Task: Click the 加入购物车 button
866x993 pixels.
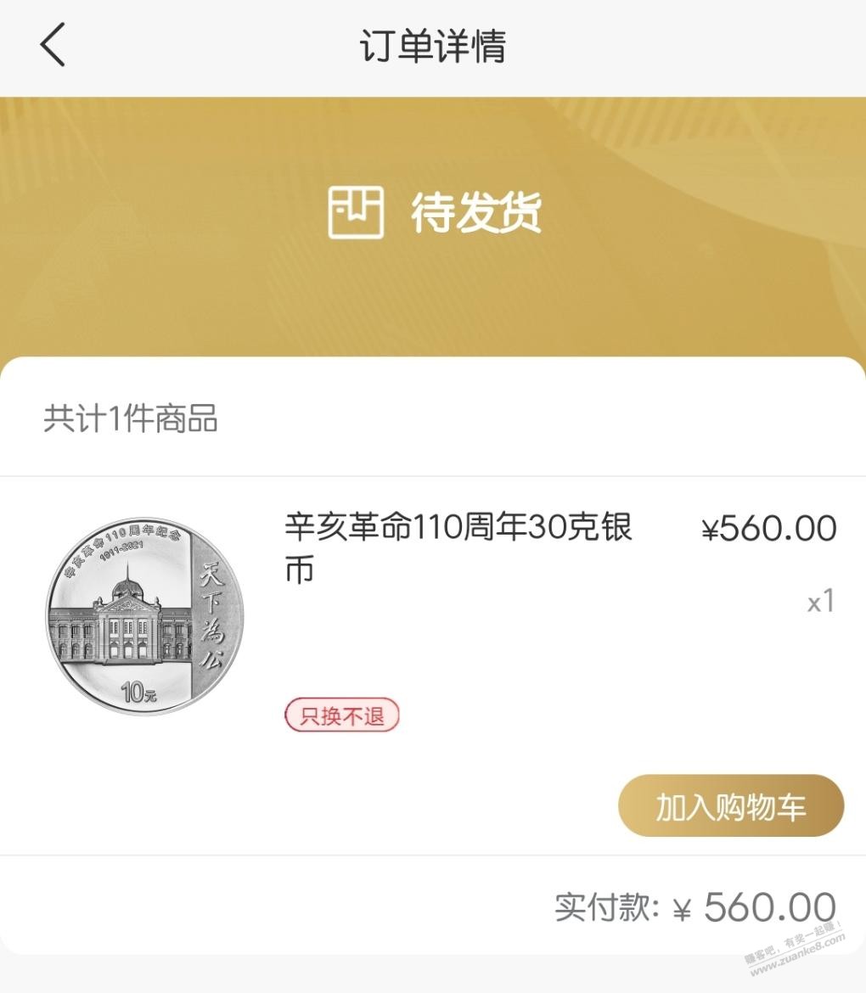Action: click(x=730, y=805)
